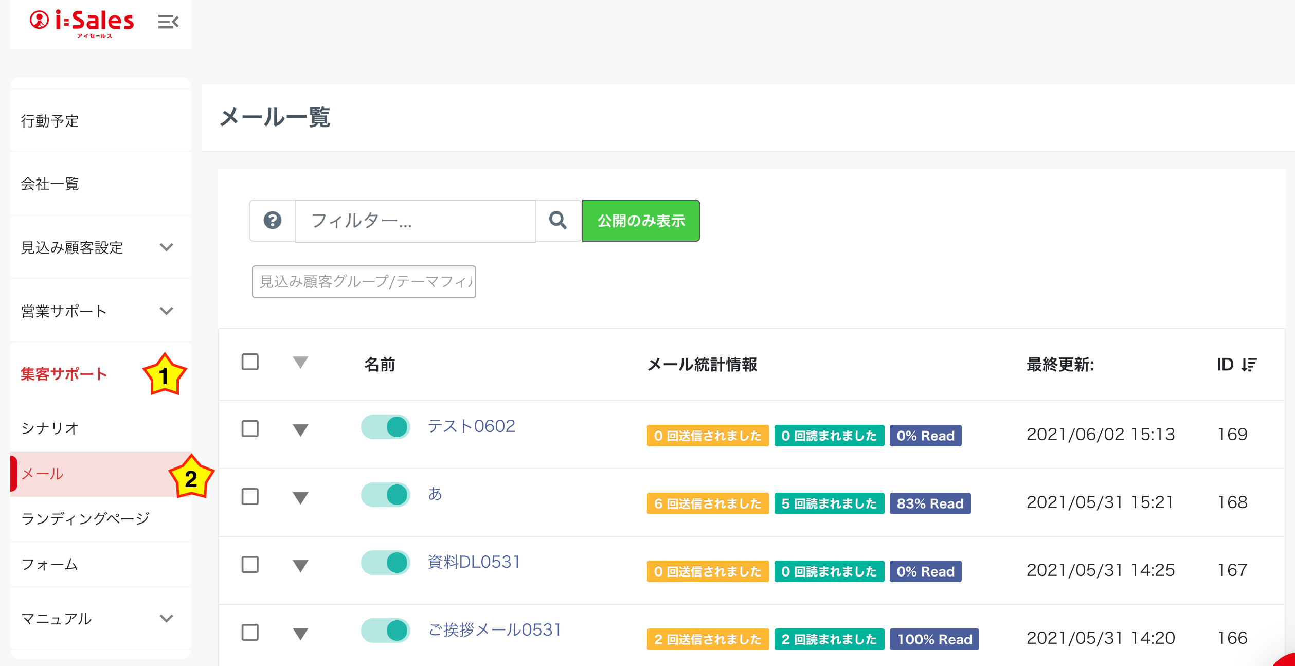The image size is (1295, 666).
Task: Open シナリオ in the sidebar
Action: pyautogui.click(x=50, y=428)
